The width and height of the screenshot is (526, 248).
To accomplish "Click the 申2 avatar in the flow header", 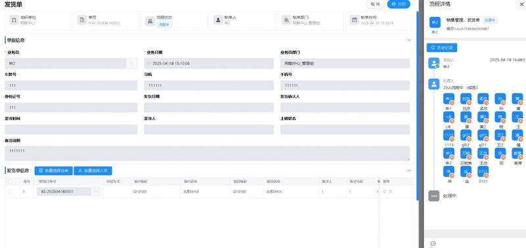I will click(x=435, y=22).
